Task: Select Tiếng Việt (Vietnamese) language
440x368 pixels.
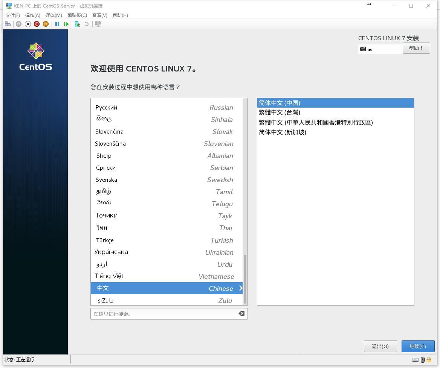Action: click(167, 277)
